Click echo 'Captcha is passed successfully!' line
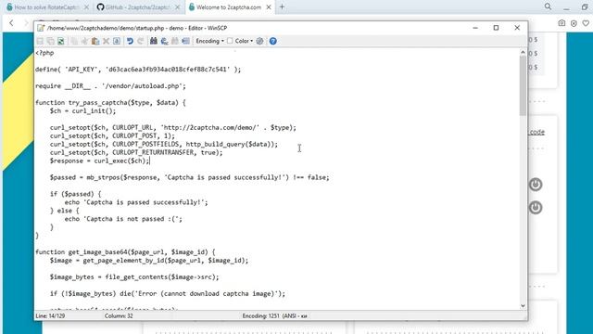The width and height of the screenshot is (593, 334). point(136,202)
